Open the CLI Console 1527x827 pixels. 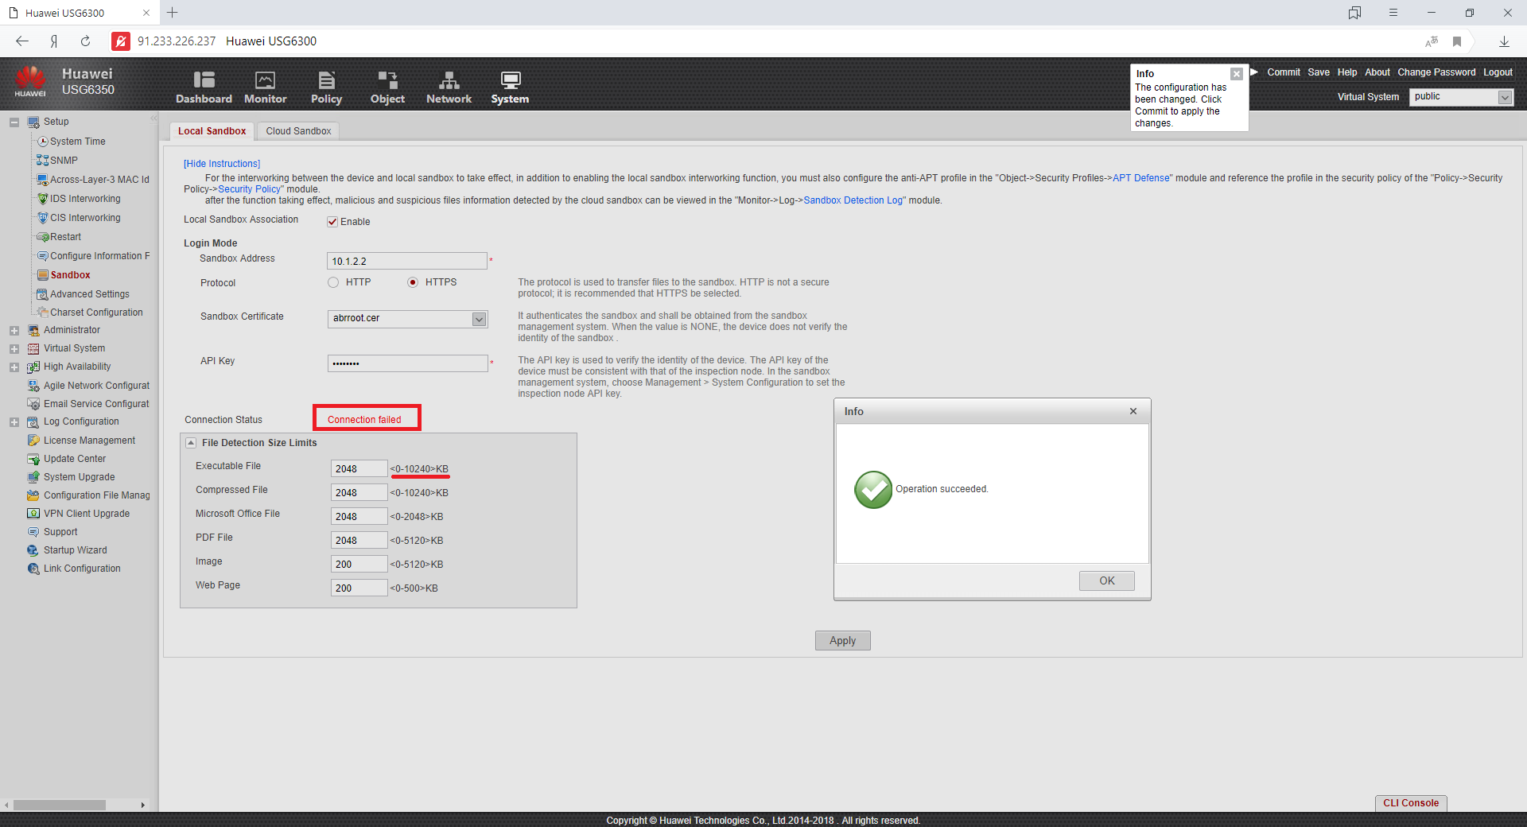(x=1411, y=803)
